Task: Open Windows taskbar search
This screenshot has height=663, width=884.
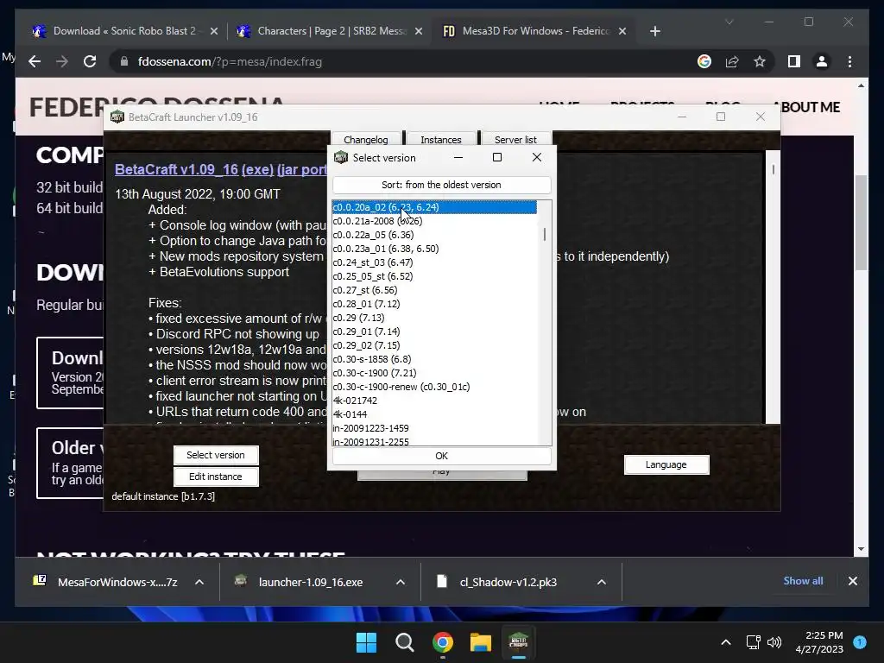Action: click(x=404, y=642)
